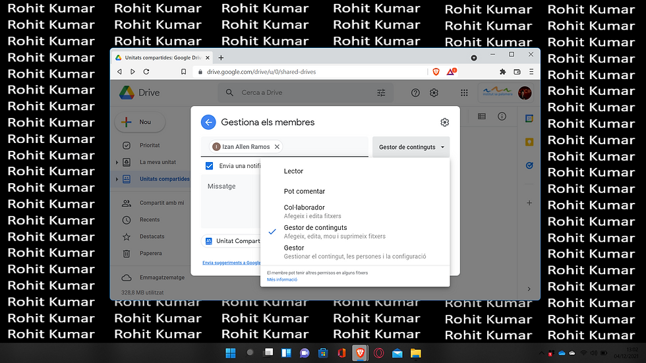Click the Cerca a Drive search field
646x363 pixels.
(305, 93)
